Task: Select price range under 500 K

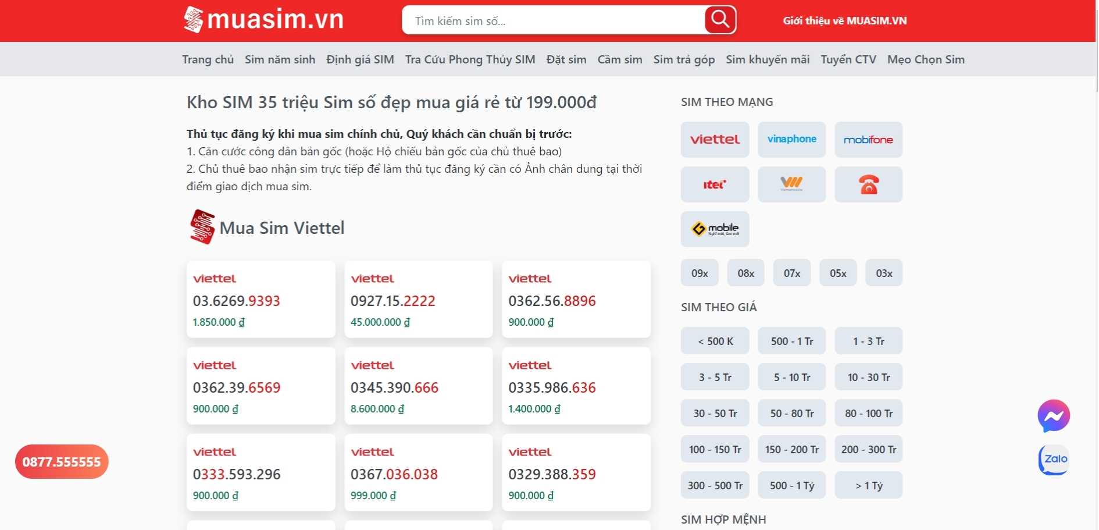Action: coord(715,341)
